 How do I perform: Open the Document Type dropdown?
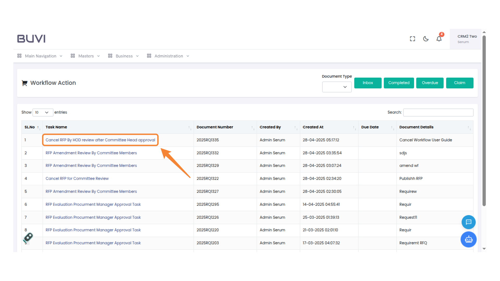(337, 87)
